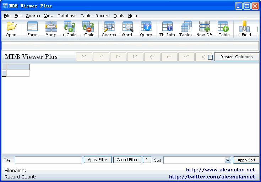Open the Database menu
The image size is (261, 182).
coord(67,16)
